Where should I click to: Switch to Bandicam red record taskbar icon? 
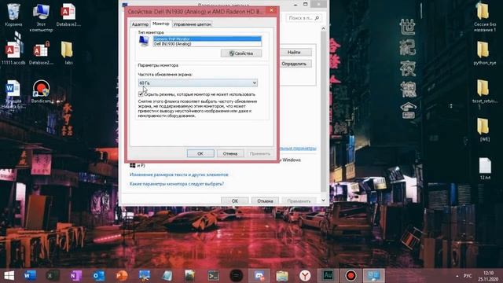351,276
